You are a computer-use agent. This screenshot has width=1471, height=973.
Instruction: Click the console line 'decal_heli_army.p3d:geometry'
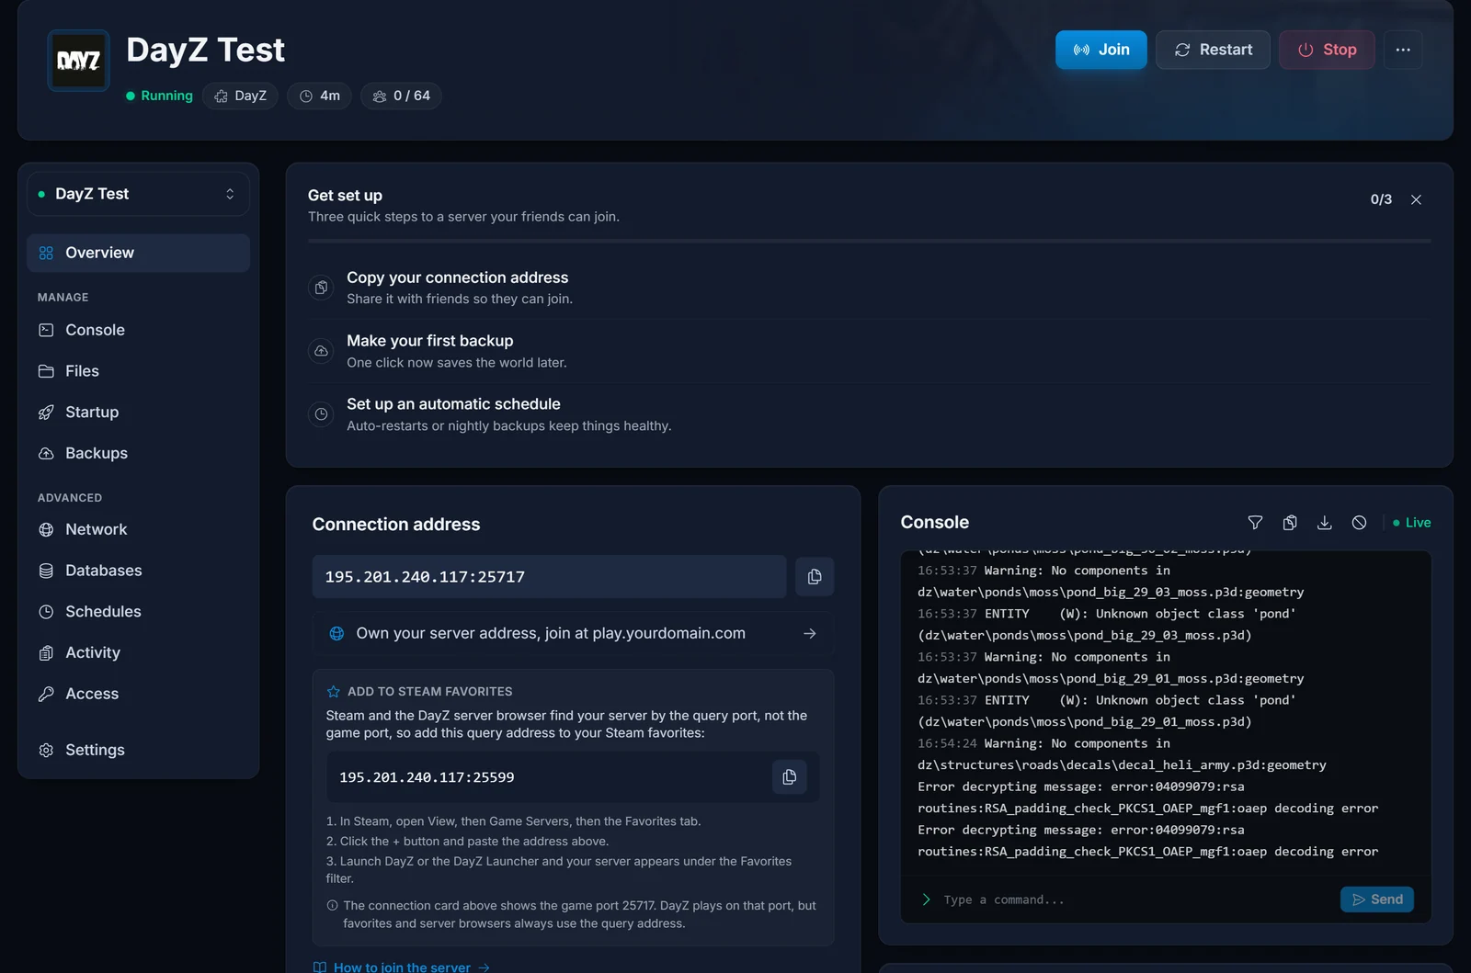[x=1122, y=765]
